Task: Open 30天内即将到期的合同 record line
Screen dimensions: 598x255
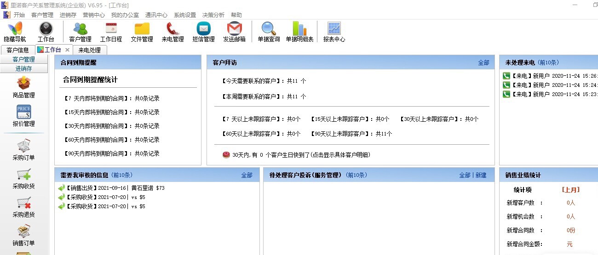Action: coord(112,126)
